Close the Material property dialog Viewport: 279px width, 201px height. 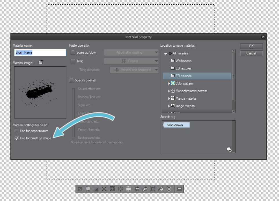click(263, 37)
